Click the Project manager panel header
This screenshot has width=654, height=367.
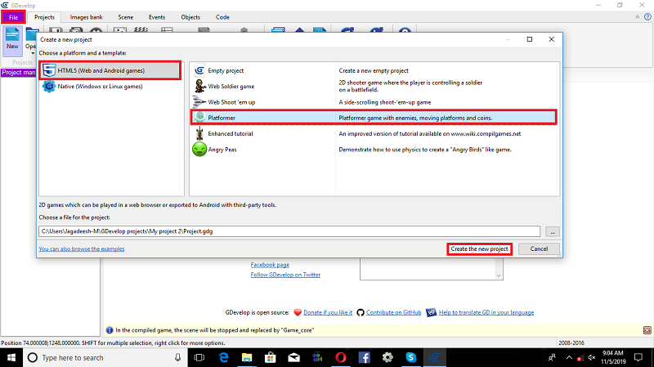(x=18, y=72)
